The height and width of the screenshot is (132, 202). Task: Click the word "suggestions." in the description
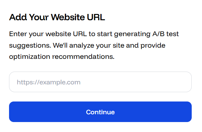[x=30, y=45]
